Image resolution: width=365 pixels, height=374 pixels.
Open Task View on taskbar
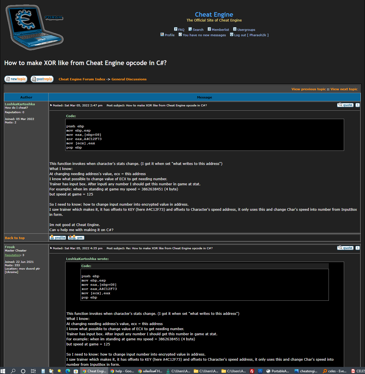click(33, 371)
